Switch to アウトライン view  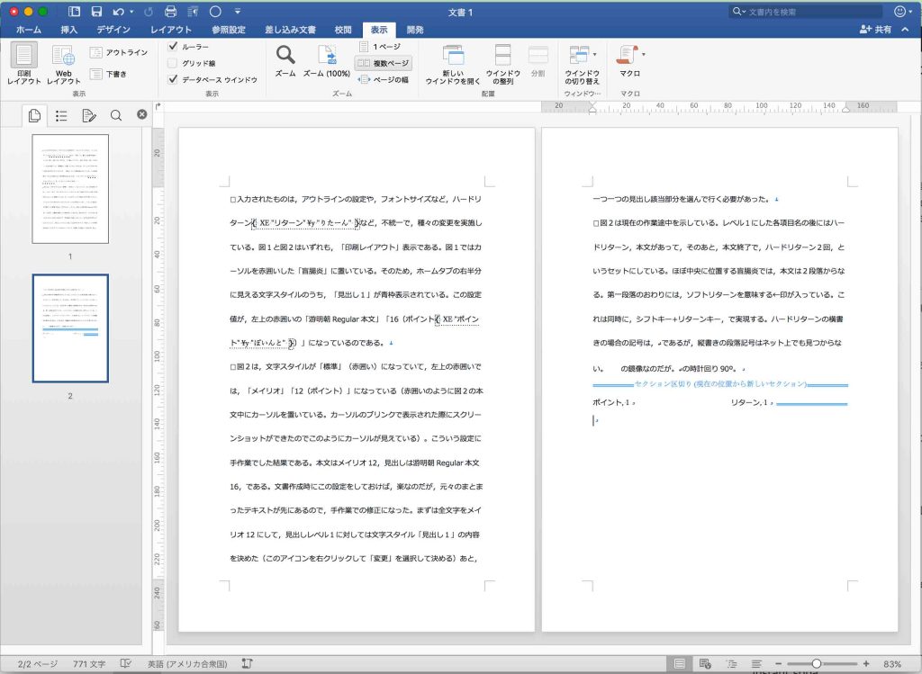pyautogui.click(x=119, y=52)
